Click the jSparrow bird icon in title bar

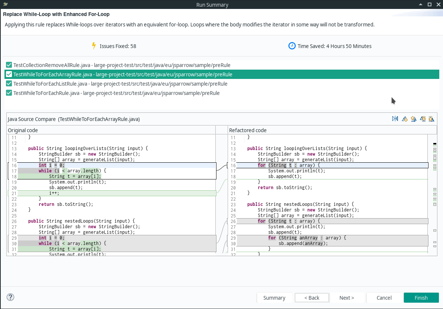click(5, 4)
